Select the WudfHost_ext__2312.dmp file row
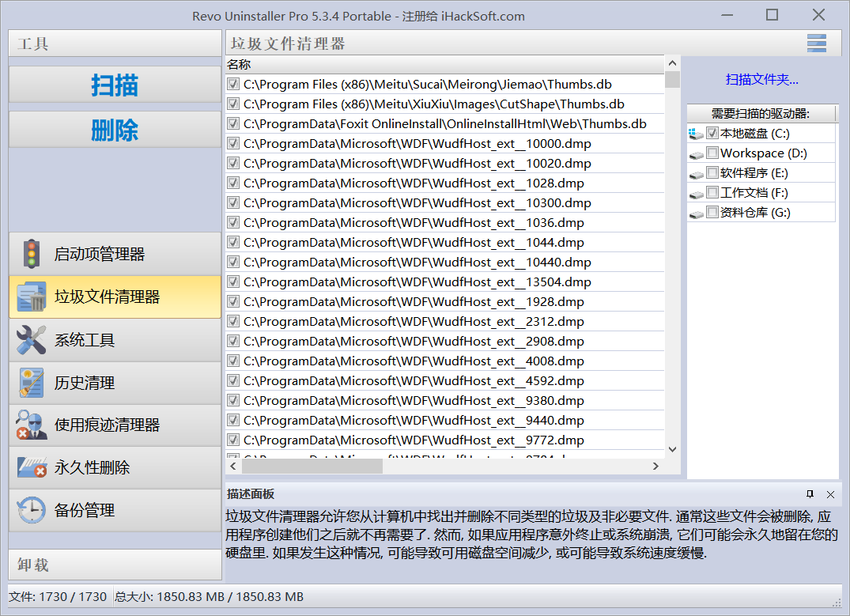Image resolution: width=850 pixels, height=616 pixels. [x=444, y=322]
